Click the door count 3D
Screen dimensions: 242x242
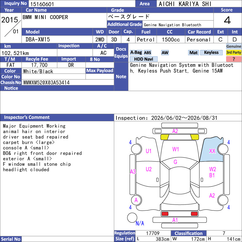(x=114, y=40)
